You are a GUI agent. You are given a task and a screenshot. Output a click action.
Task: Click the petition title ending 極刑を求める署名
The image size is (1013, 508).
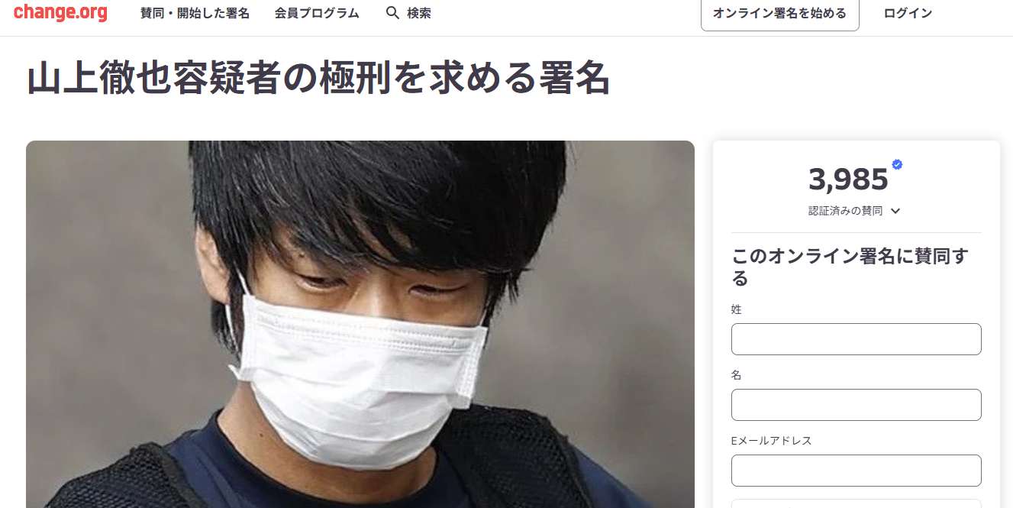(x=318, y=79)
